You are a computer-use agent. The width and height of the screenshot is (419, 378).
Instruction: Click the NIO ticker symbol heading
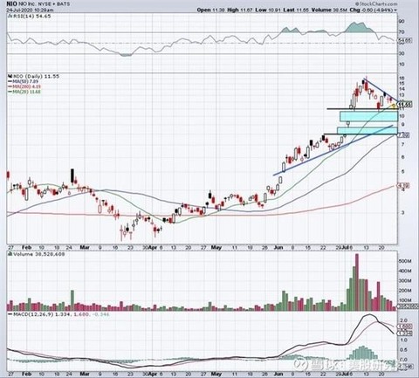(x=11, y=4)
